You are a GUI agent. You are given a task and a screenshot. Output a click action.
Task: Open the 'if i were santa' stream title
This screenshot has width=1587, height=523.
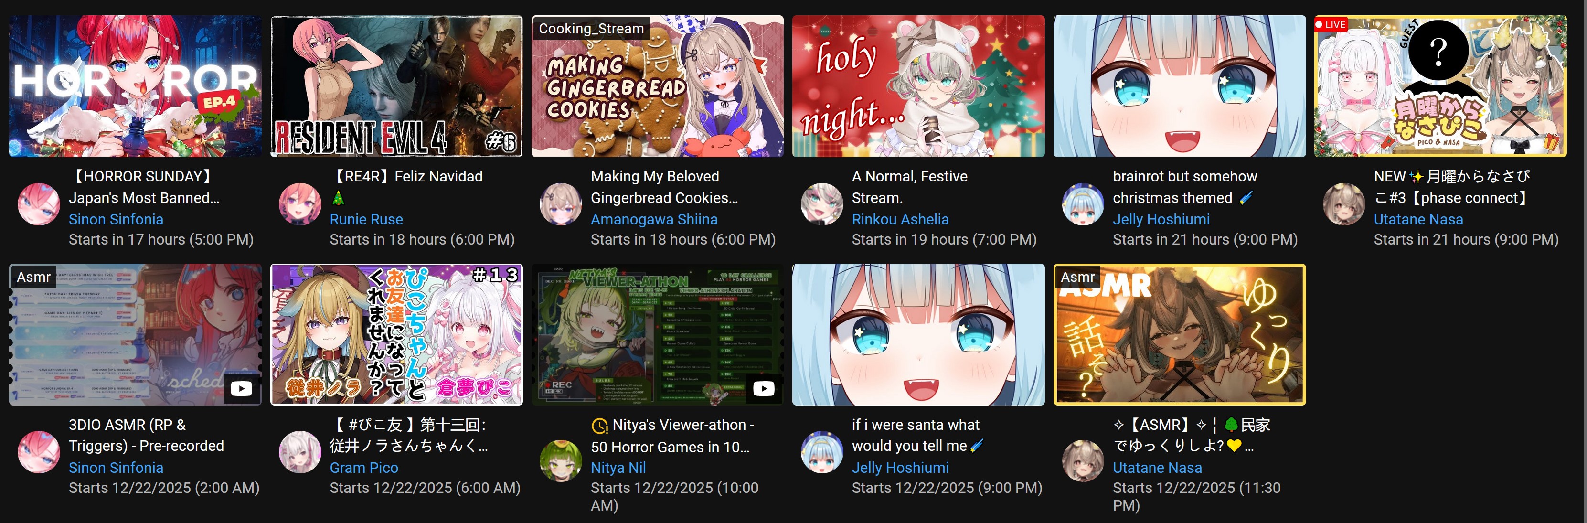tap(918, 435)
